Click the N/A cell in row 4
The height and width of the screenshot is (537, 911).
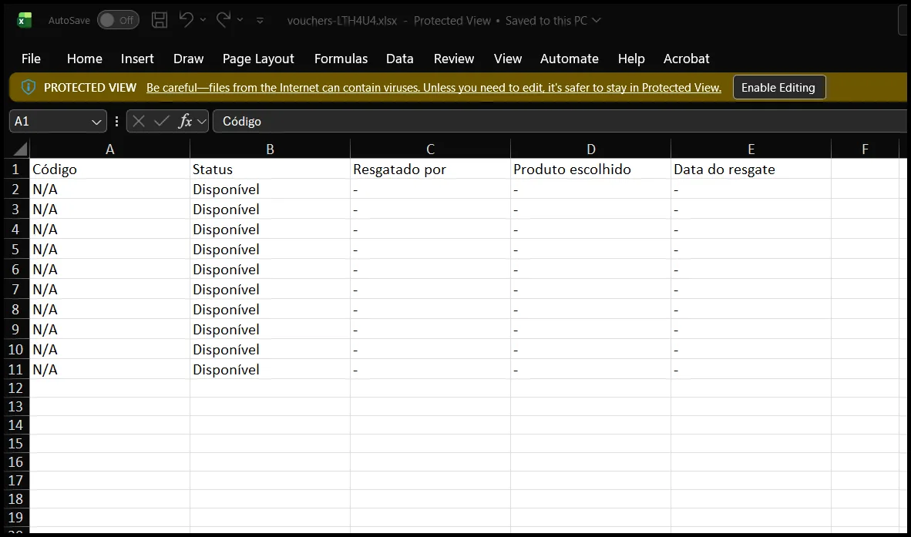tap(109, 230)
